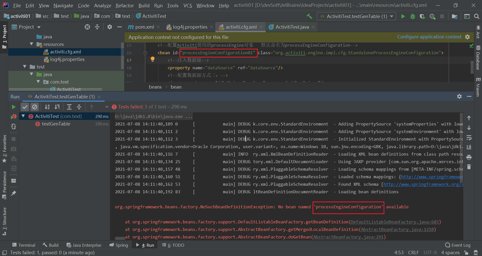Run ActivitiTest.testGenTable with green play icon

click(403, 16)
